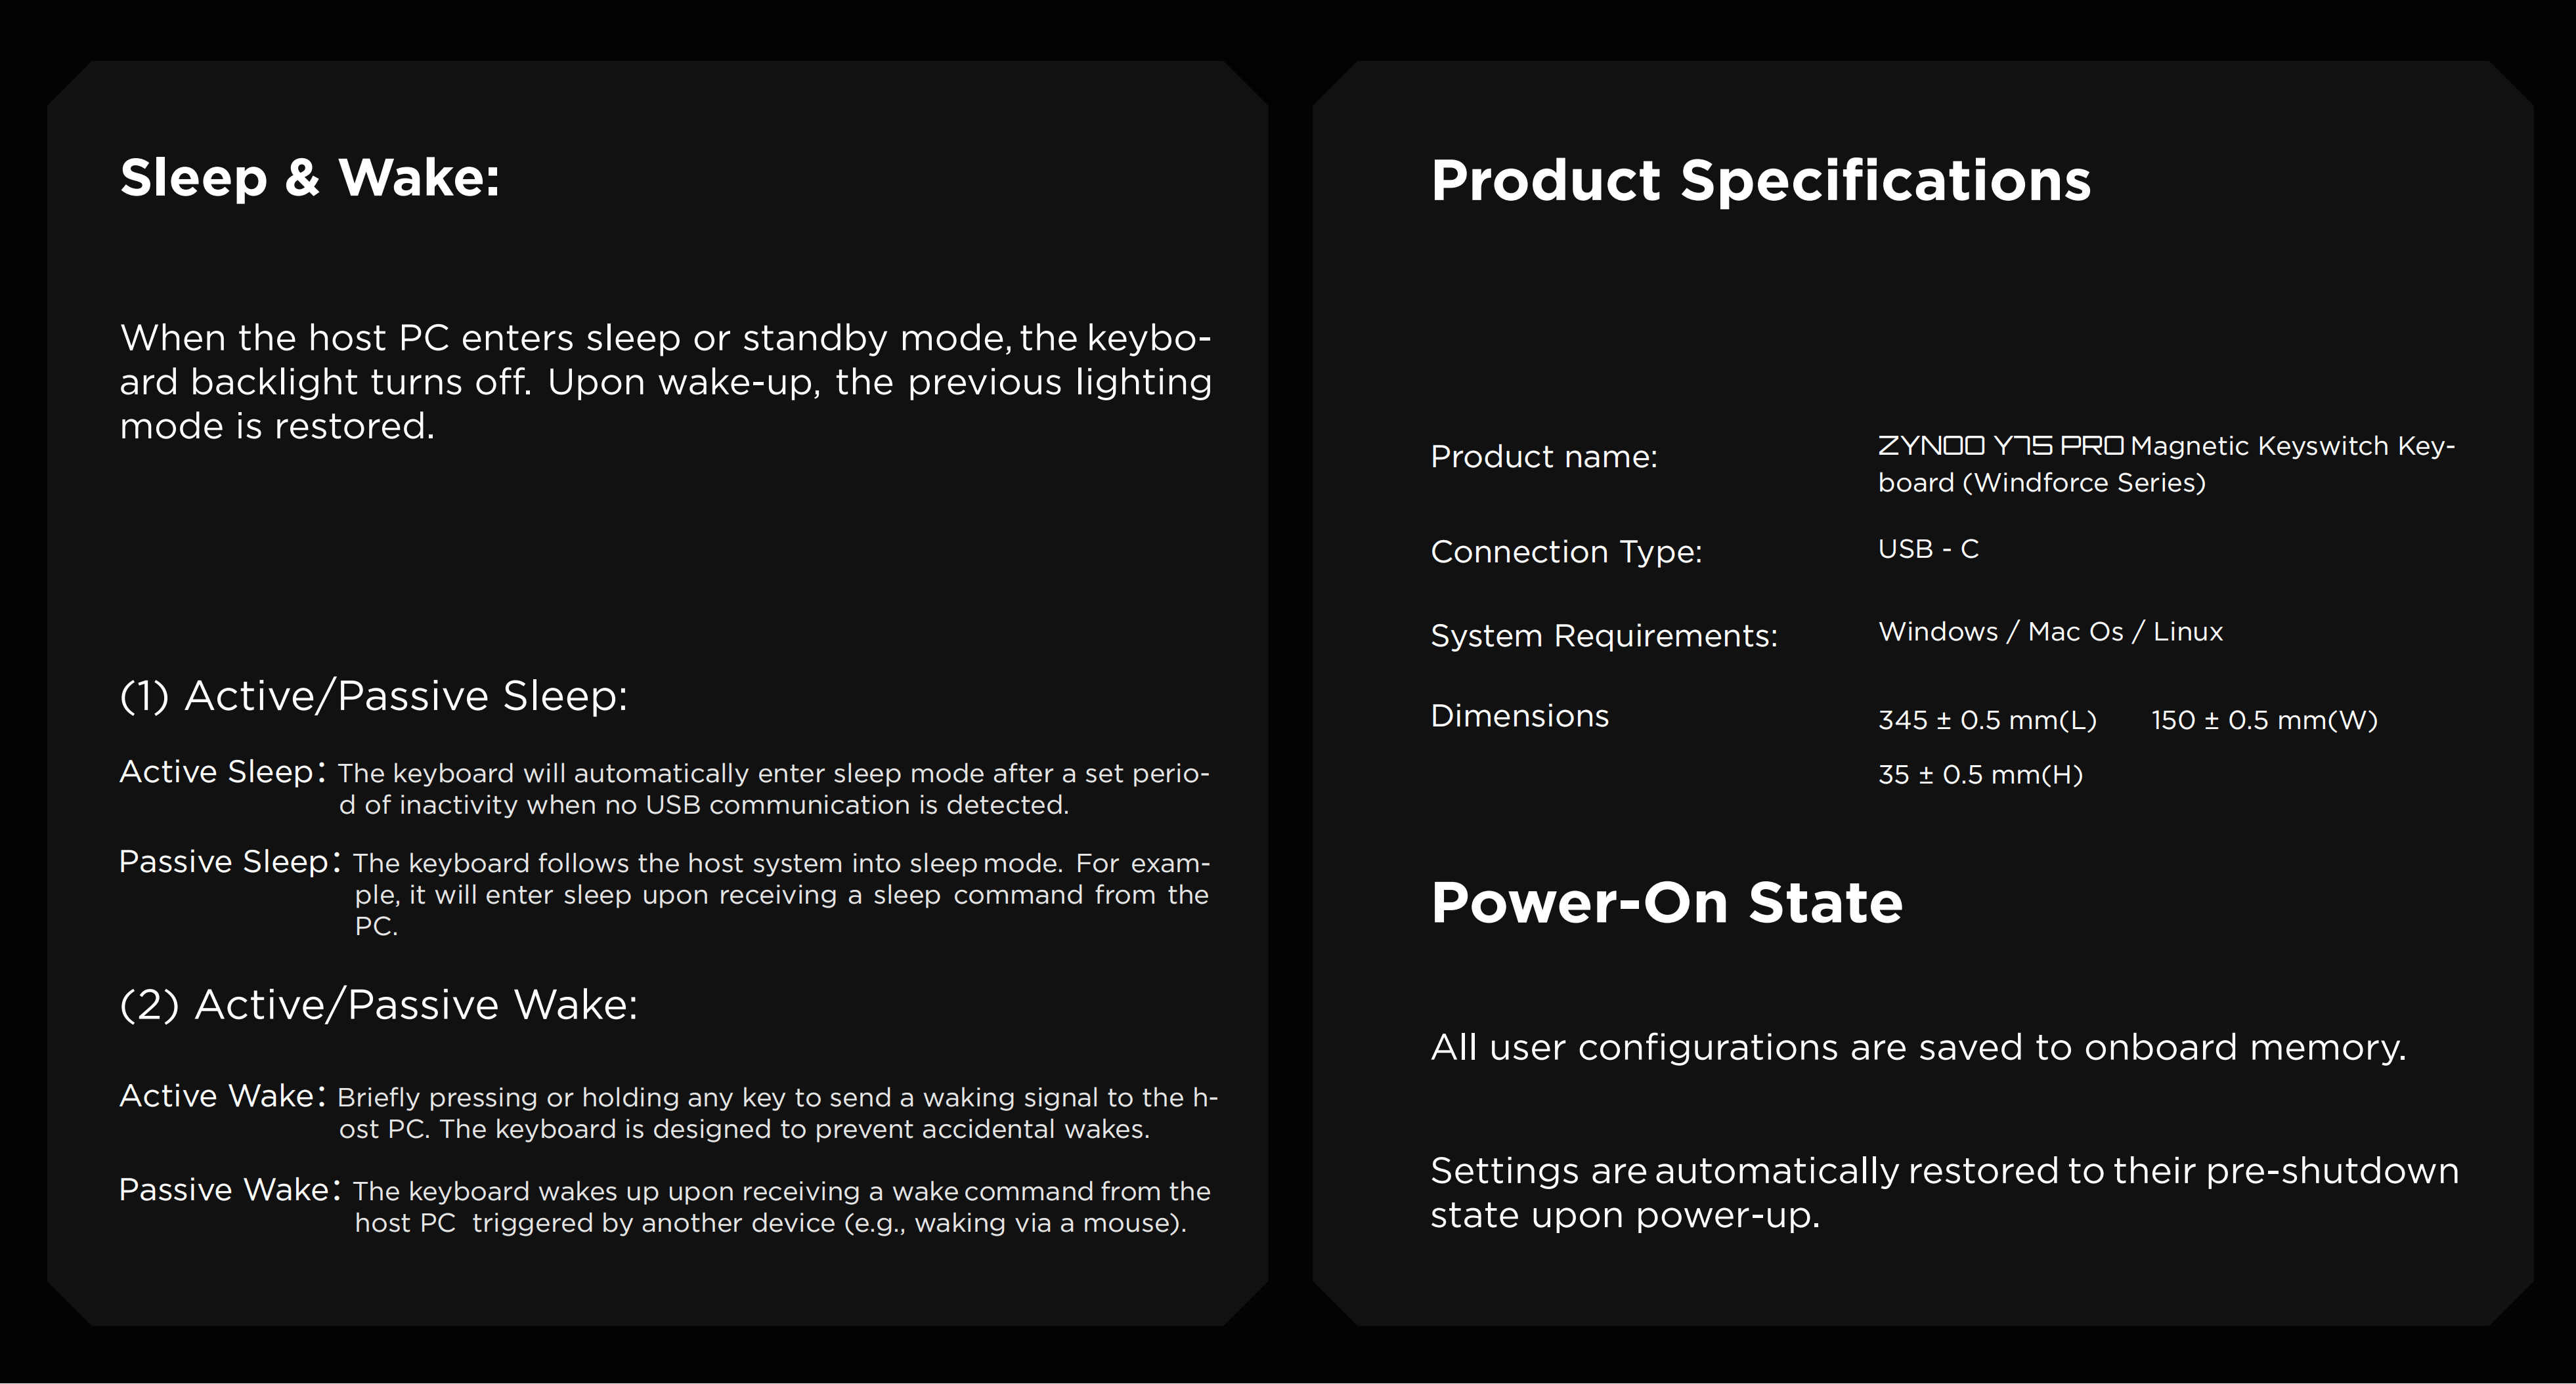The width and height of the screenshot is (2576, 1384).
Task: Click the 'Connection Type:' spec label
Action: 1565,552
